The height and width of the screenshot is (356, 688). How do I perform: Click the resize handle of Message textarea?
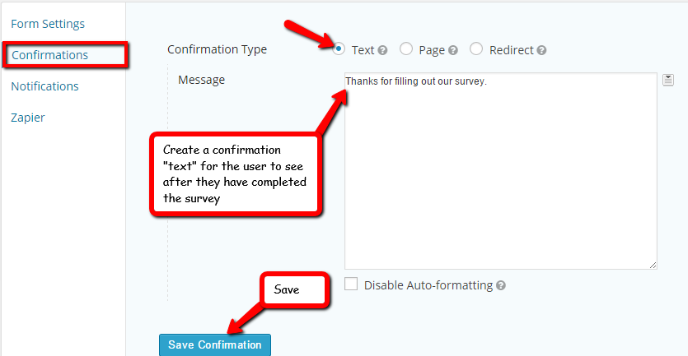pos(652,264)
